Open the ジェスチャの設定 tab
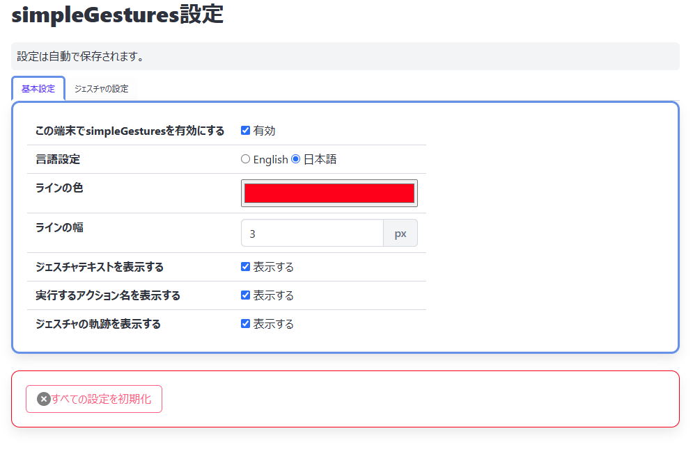The image size is (693, 449). (x=101, y=89)
